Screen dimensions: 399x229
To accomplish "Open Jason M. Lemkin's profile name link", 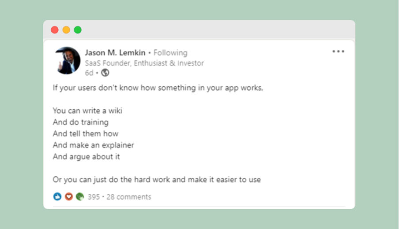I will pos(115,53).
